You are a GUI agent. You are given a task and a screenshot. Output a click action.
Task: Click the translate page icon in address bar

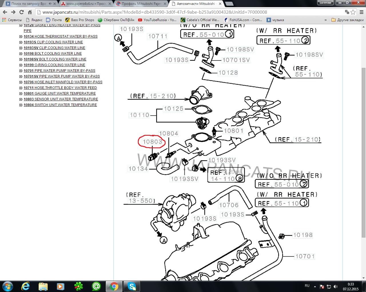pos(347,12)
